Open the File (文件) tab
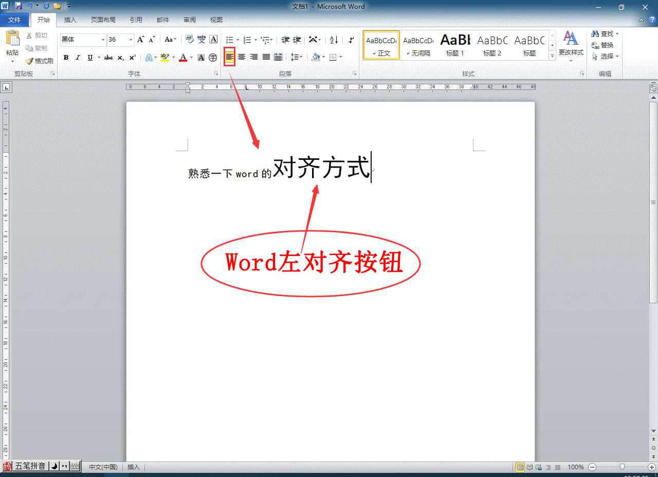The width and height of the screenshot is (658, 477). (x=14, y=20)
